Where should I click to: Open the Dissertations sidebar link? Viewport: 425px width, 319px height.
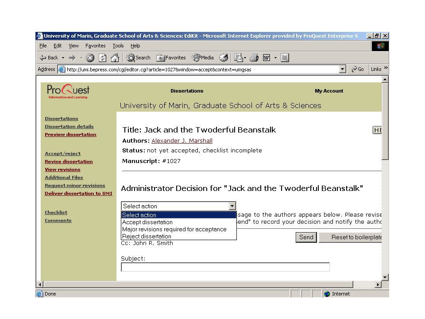pyautogui.click(x=61, y=119)
